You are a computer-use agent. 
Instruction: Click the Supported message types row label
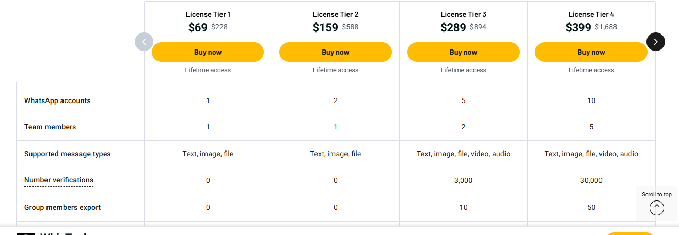(67, 154)
